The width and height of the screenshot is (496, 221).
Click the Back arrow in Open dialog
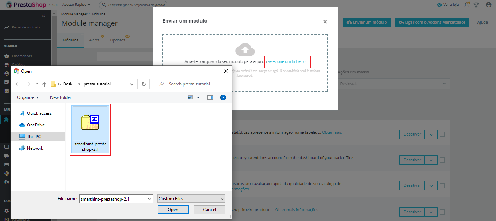click(17, 84)
